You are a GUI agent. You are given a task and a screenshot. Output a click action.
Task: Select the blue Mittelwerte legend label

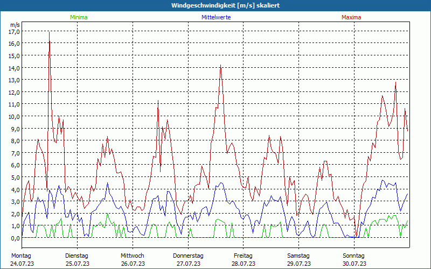coord(215,17)
